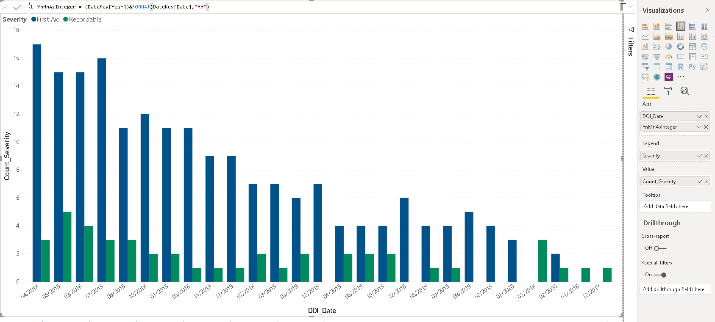Select the 100% stacked column chart visual
The height and width of the screenshot is (322, 715).
(704, 26)
